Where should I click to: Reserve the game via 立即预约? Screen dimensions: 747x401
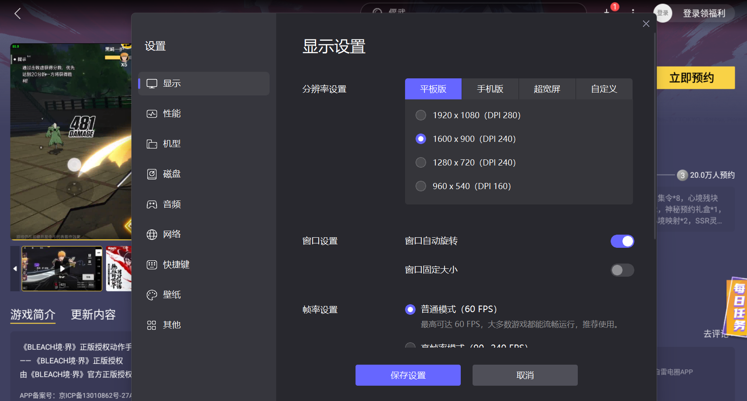coord(695,78)
